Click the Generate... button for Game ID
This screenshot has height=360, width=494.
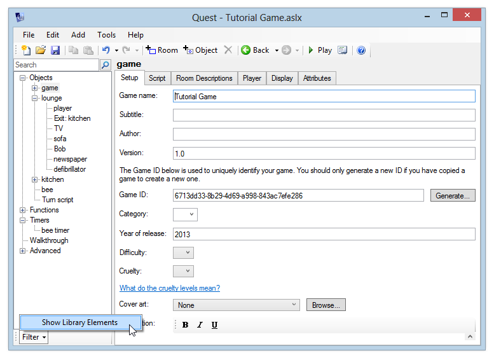point(453,195)
